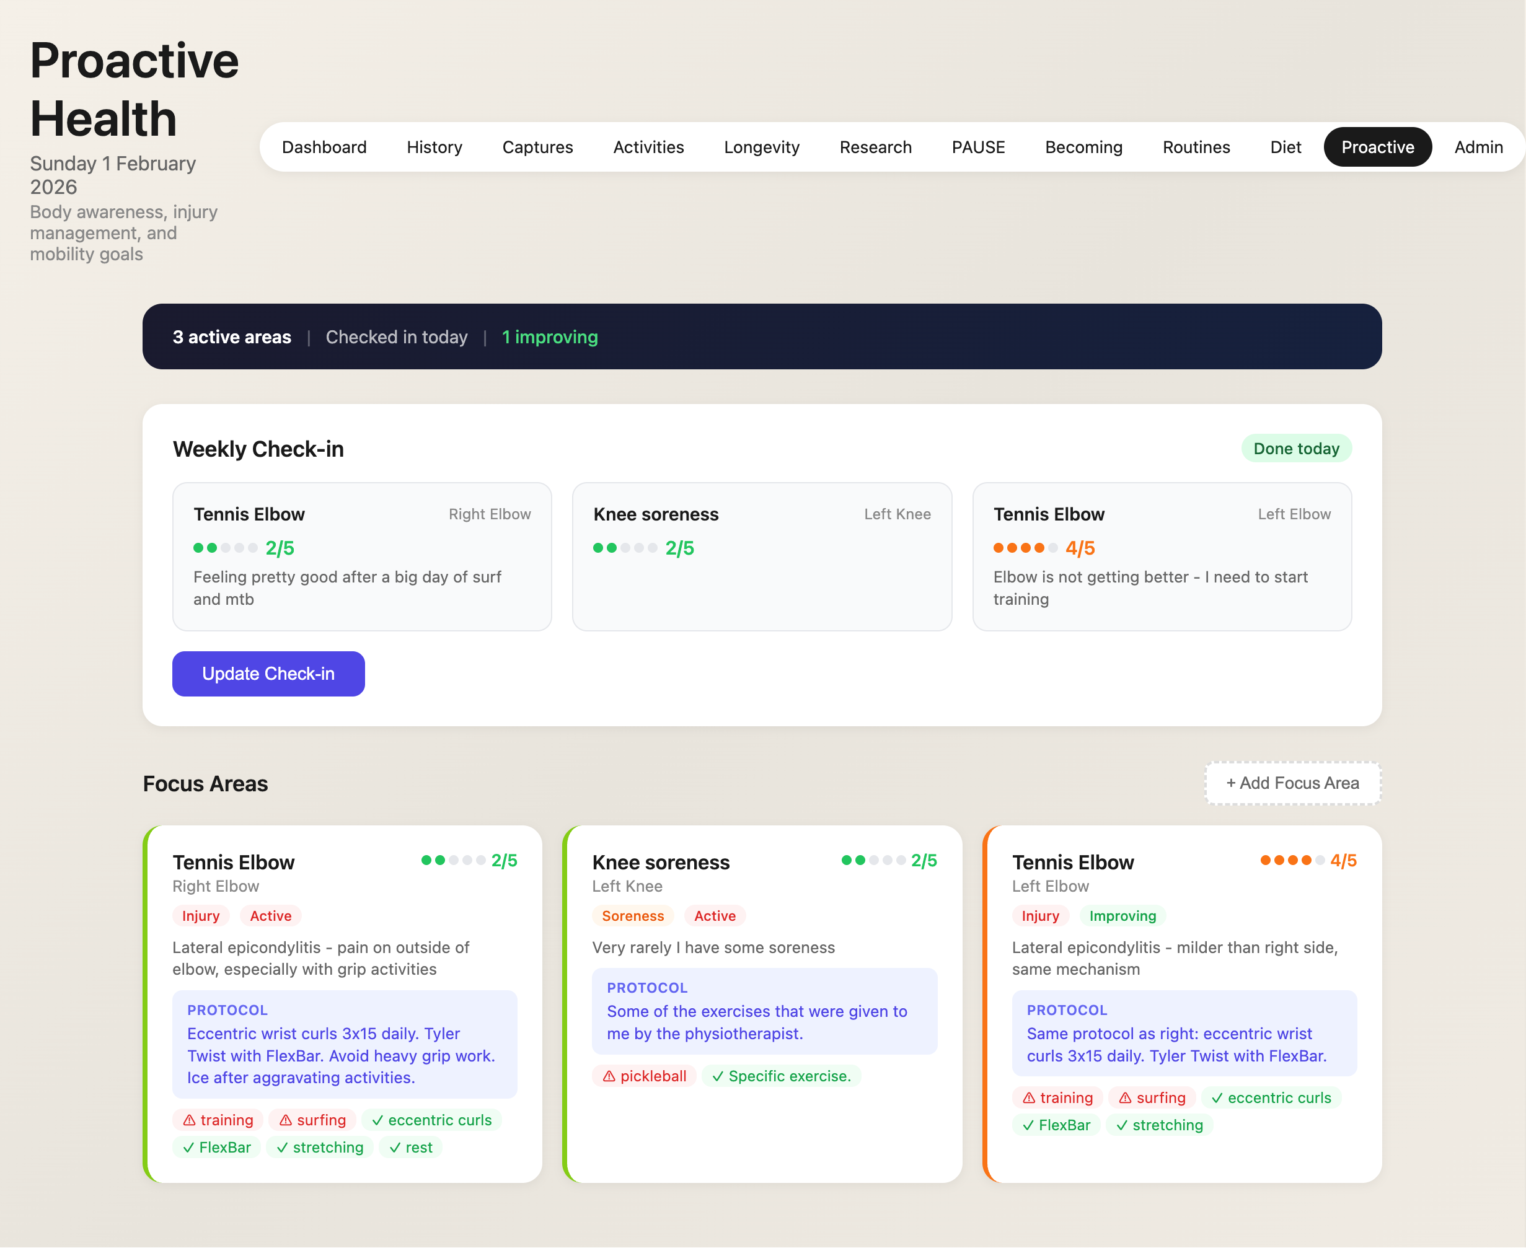Switch to the Longevity tab
Image resolution: width=1526 pixels, height=1248 pixels.
click(x=762, y=147)
